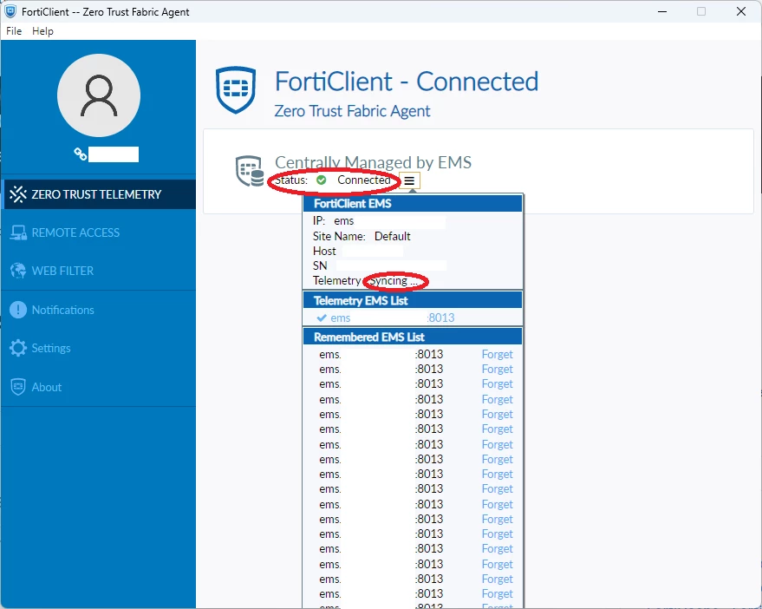Open the Help menu
This screenshot has height=609, width=762.
(42, 31)
